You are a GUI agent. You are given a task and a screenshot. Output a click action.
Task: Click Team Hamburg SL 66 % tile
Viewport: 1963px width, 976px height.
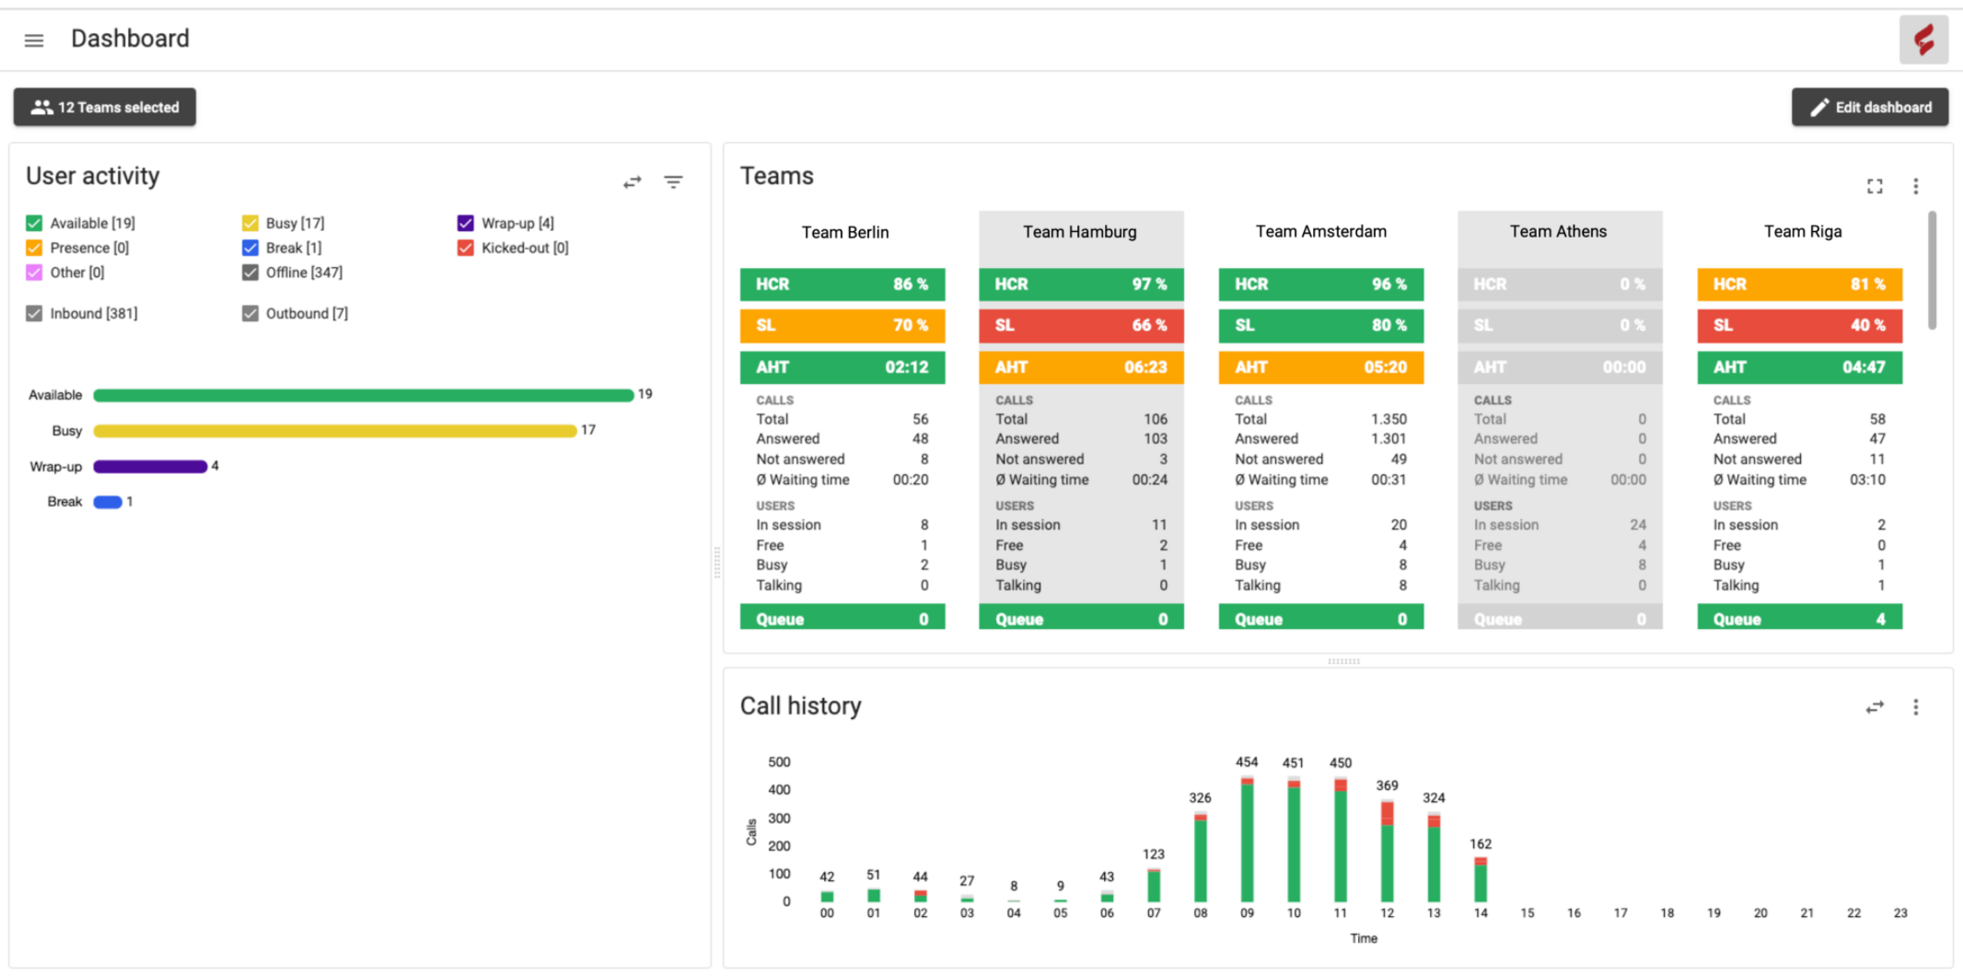pyautogui.click(x=1081, y=325)
